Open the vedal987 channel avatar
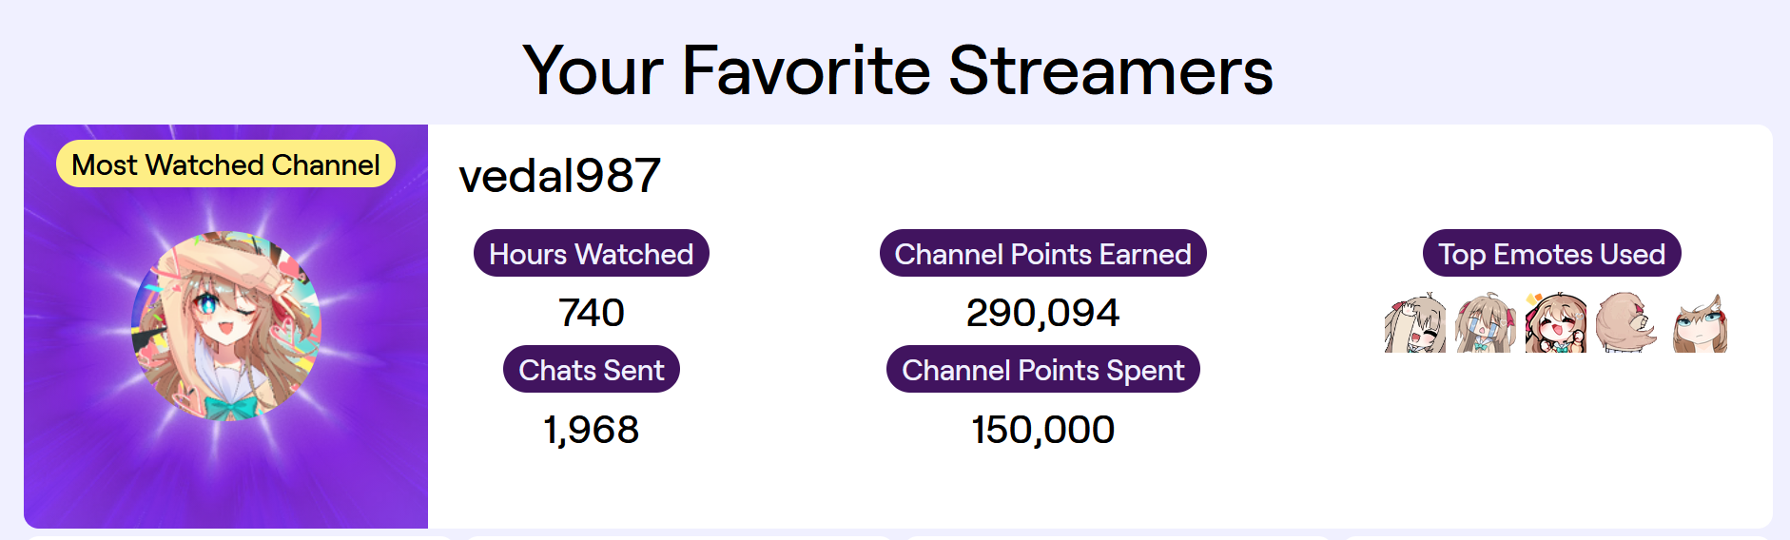Image resolution: width=1790 pixels, height=540 pixels. 226,314
